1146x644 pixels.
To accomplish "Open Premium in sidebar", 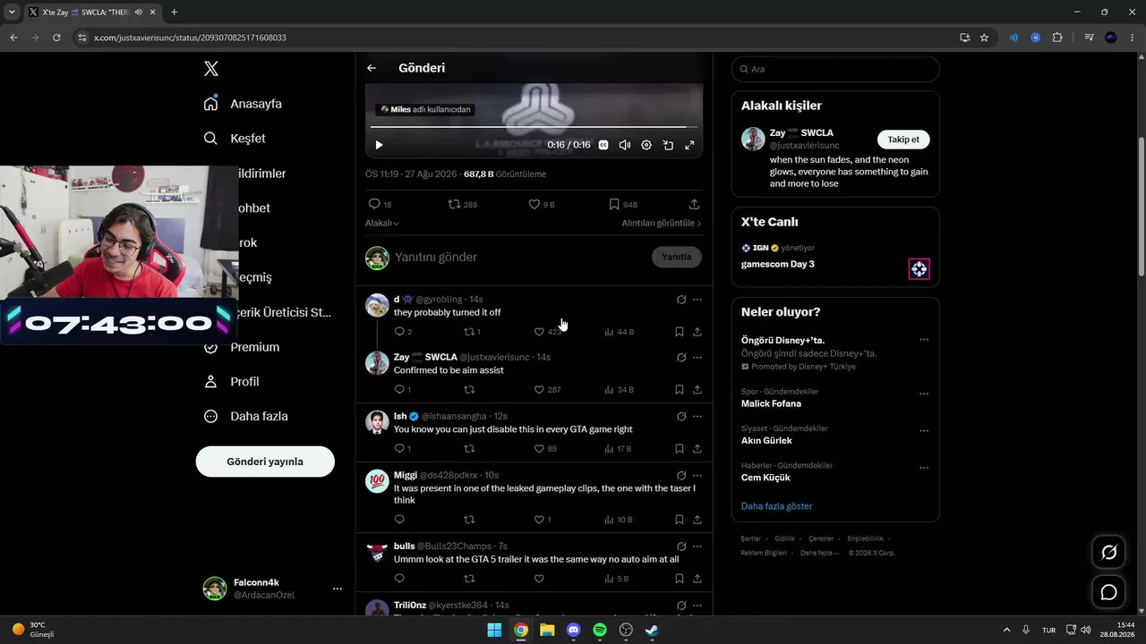I will pyautogui.click(x=242, y=347).
